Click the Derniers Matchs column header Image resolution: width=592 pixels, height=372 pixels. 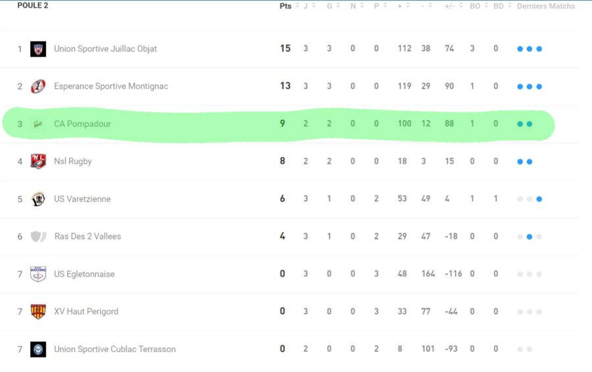(x=545, y=6)
